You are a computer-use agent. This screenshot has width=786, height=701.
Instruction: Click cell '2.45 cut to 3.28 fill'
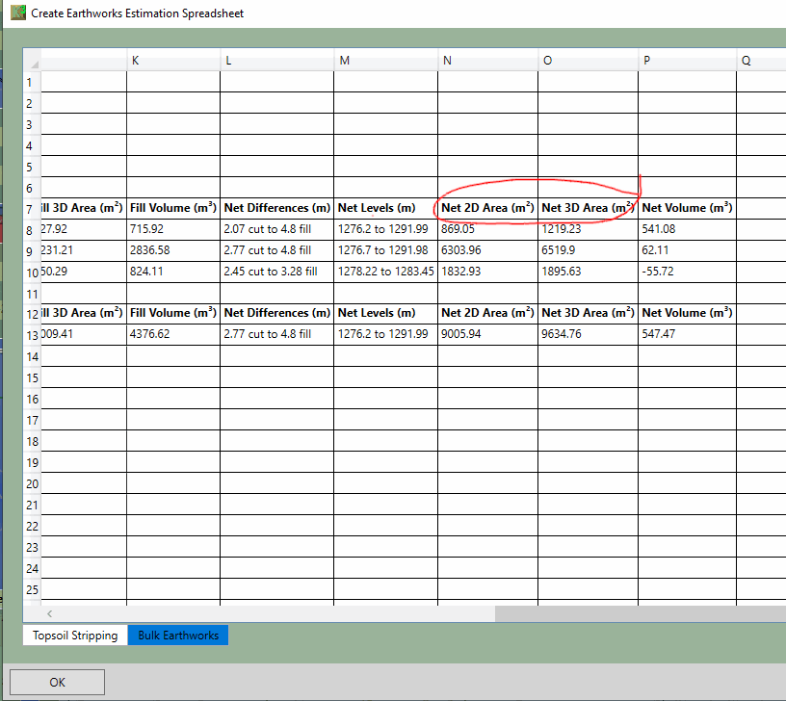click(x=276, y=272)
